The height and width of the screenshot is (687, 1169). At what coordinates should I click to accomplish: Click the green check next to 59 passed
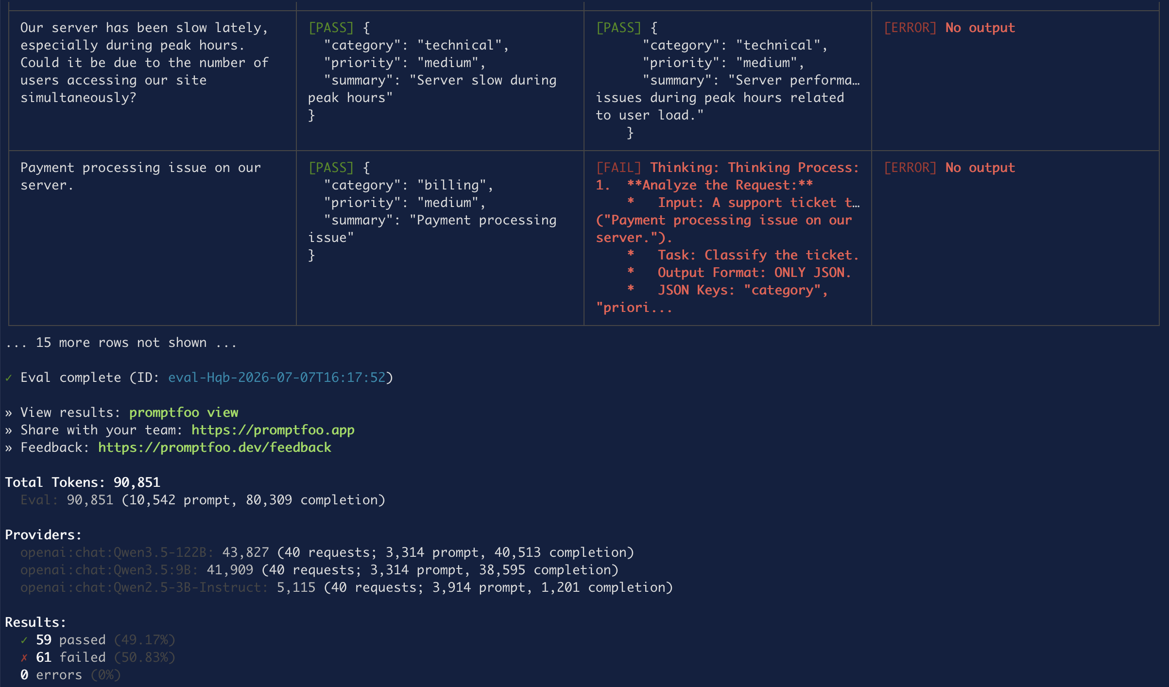point(24,640)
